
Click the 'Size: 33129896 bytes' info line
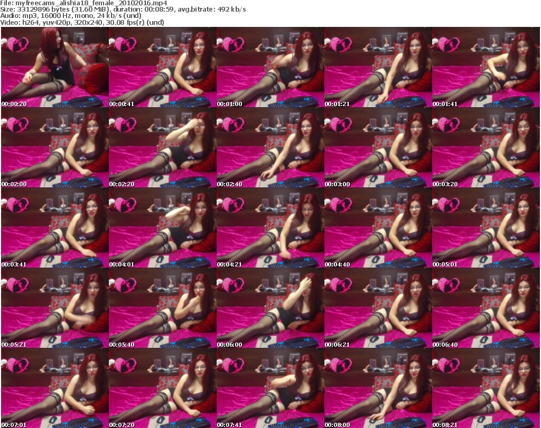(123, 9)
